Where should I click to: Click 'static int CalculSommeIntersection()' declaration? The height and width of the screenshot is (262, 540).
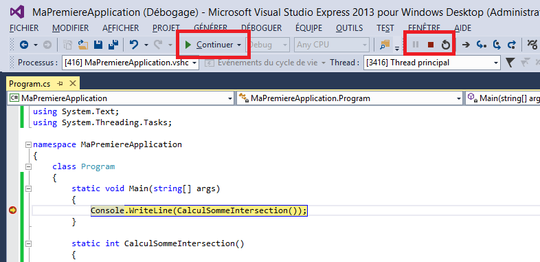tap(158, 243)
